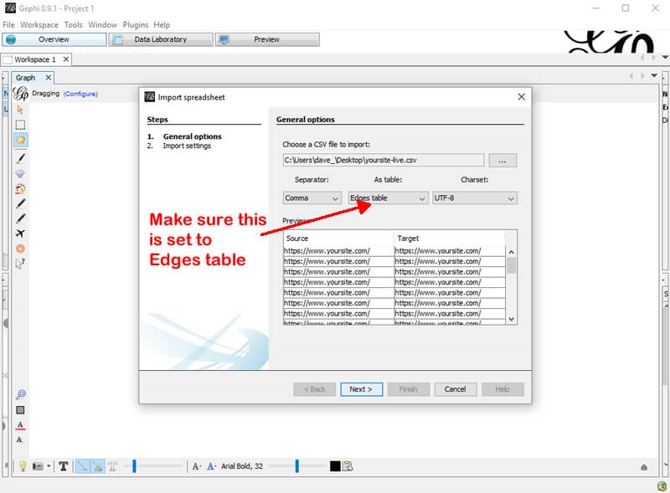Select the orange heat map tool
Image resolution: width=670 pixels, height=493 pixels.
pyautogui.click(x=20, y=249)
